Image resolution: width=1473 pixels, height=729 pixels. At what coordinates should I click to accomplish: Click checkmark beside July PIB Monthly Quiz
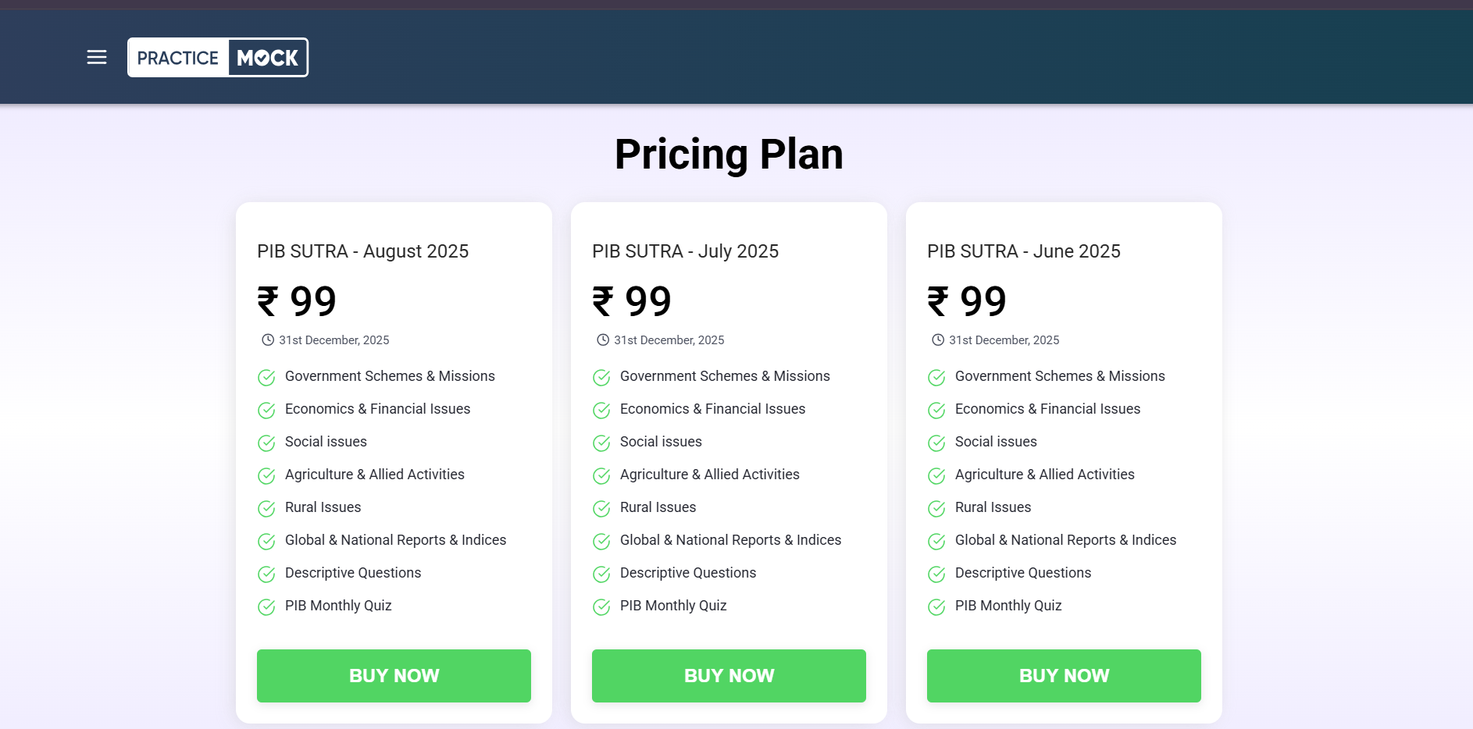click(x=601, y=607)
